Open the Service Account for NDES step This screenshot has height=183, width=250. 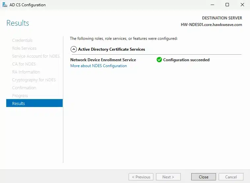point(36,56)
